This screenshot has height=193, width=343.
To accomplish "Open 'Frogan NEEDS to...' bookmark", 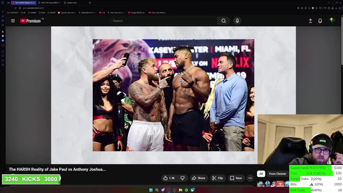I will pos(137,13).
